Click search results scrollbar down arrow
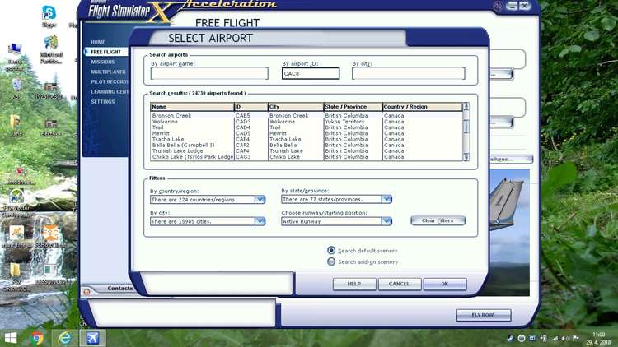618x347 pixels. pos(466,157)
